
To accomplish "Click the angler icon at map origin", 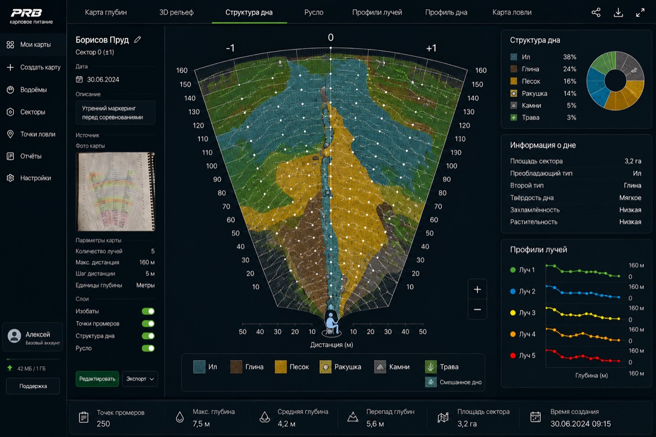I will [x=331, y=323].
